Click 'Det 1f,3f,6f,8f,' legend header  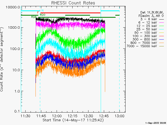point(152,12)
